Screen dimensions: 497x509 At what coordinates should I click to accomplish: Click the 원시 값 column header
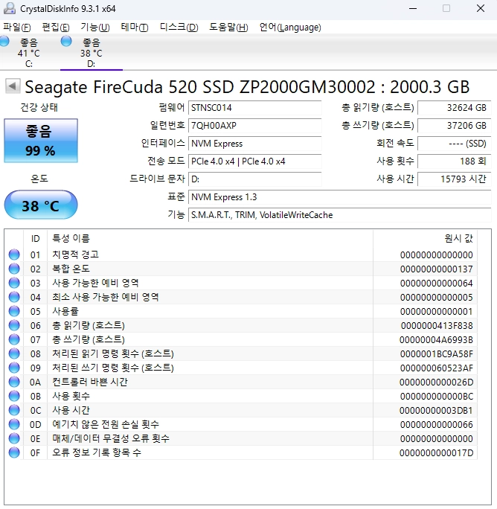[x=425, y=239]
